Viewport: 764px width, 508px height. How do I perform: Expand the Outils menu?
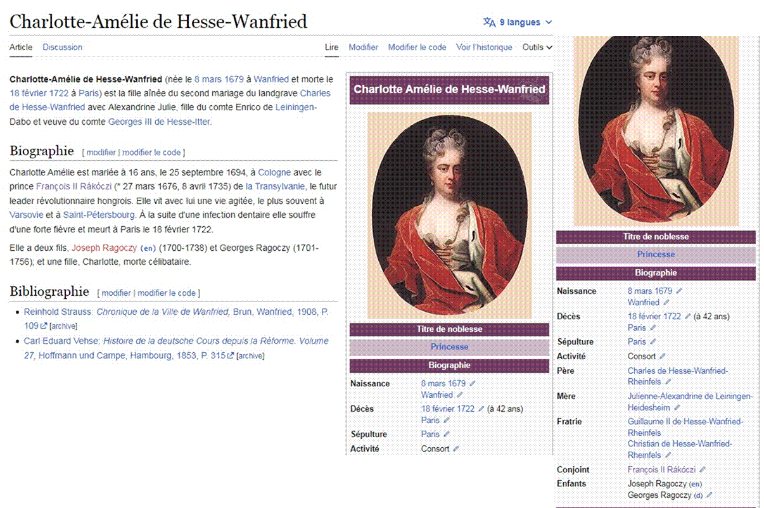pyautogui.click(x=537, y=47)
